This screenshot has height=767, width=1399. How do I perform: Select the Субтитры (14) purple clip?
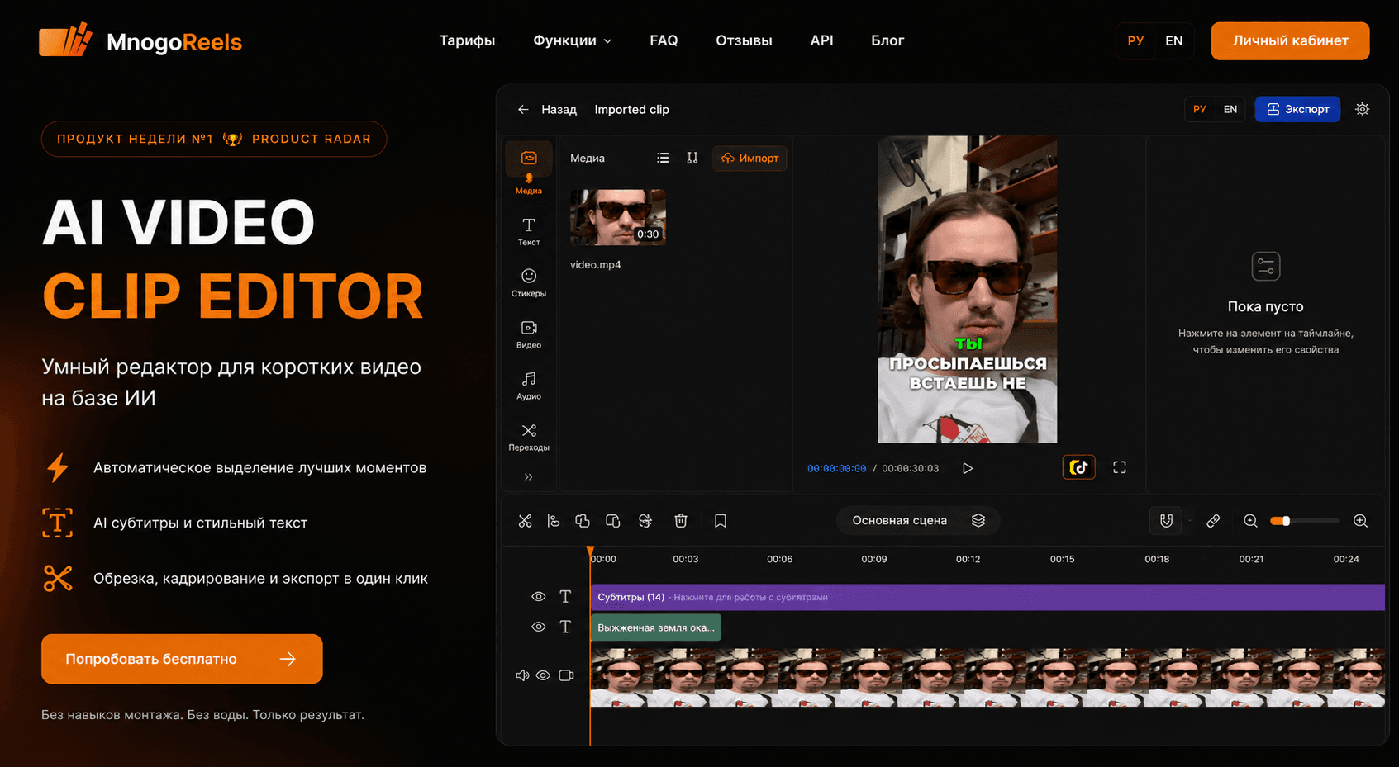point(987,597)
